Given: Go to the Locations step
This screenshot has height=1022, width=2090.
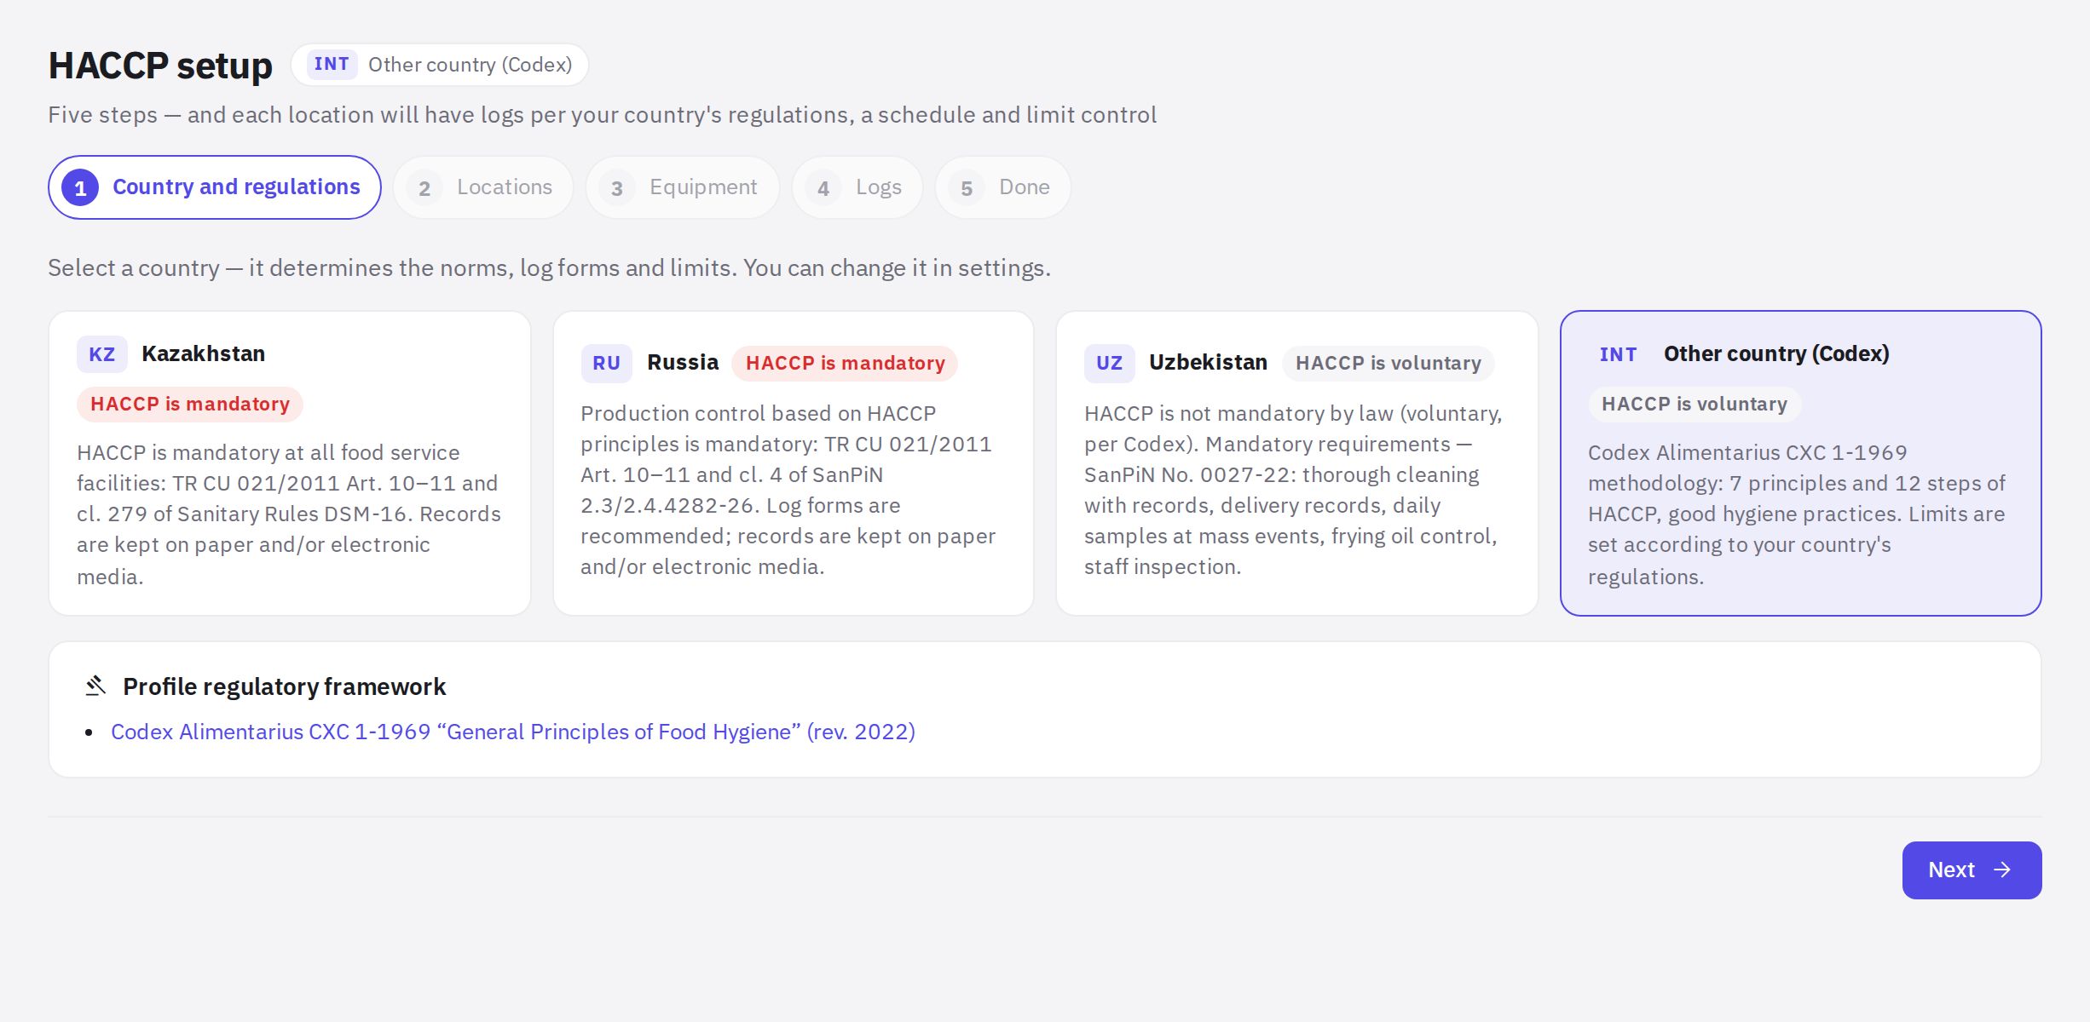Looking at the screenshot, I should [x=483, y=187].
